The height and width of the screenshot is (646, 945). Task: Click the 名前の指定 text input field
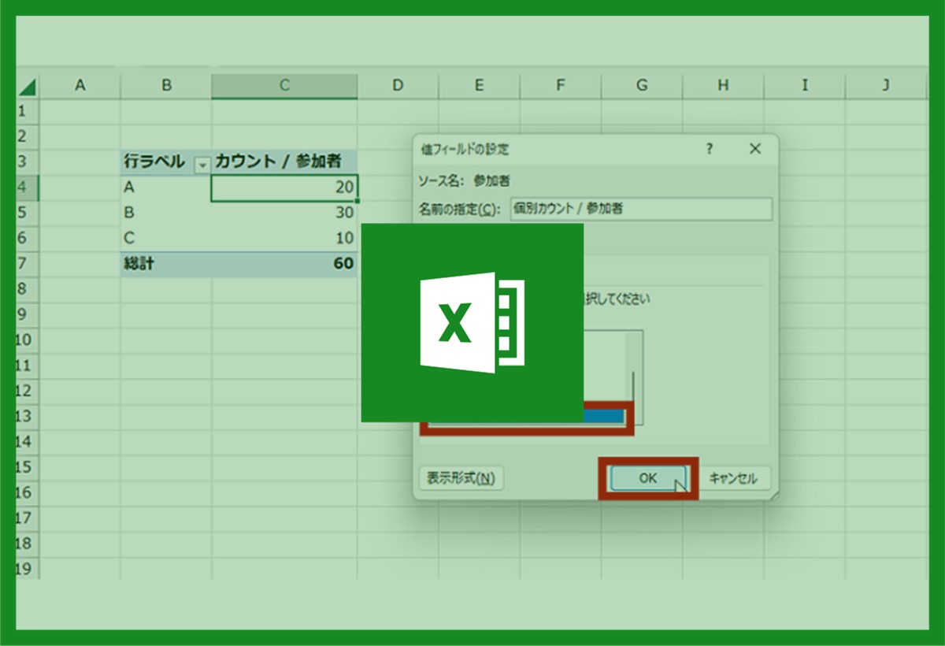(x=641, y=209)
